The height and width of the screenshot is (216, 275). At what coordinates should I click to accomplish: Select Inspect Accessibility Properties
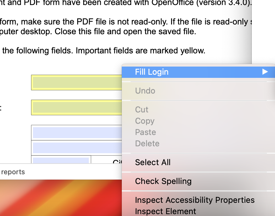click(x=195, y=200)
